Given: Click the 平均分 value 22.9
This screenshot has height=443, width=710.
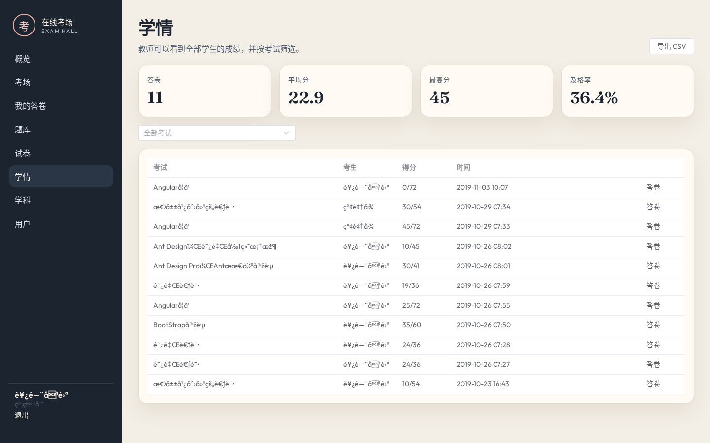Looking at the screenshot, I should (306, 97).
